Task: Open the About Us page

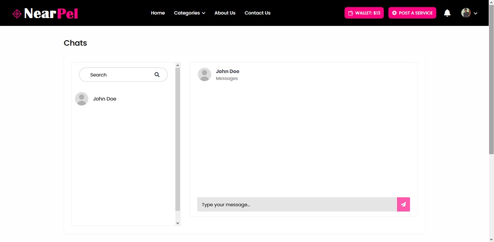Action: 225,13
